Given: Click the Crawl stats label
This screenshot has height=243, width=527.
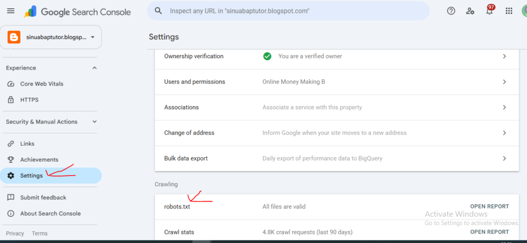Looking at the screenshot, I should [179, 232].
